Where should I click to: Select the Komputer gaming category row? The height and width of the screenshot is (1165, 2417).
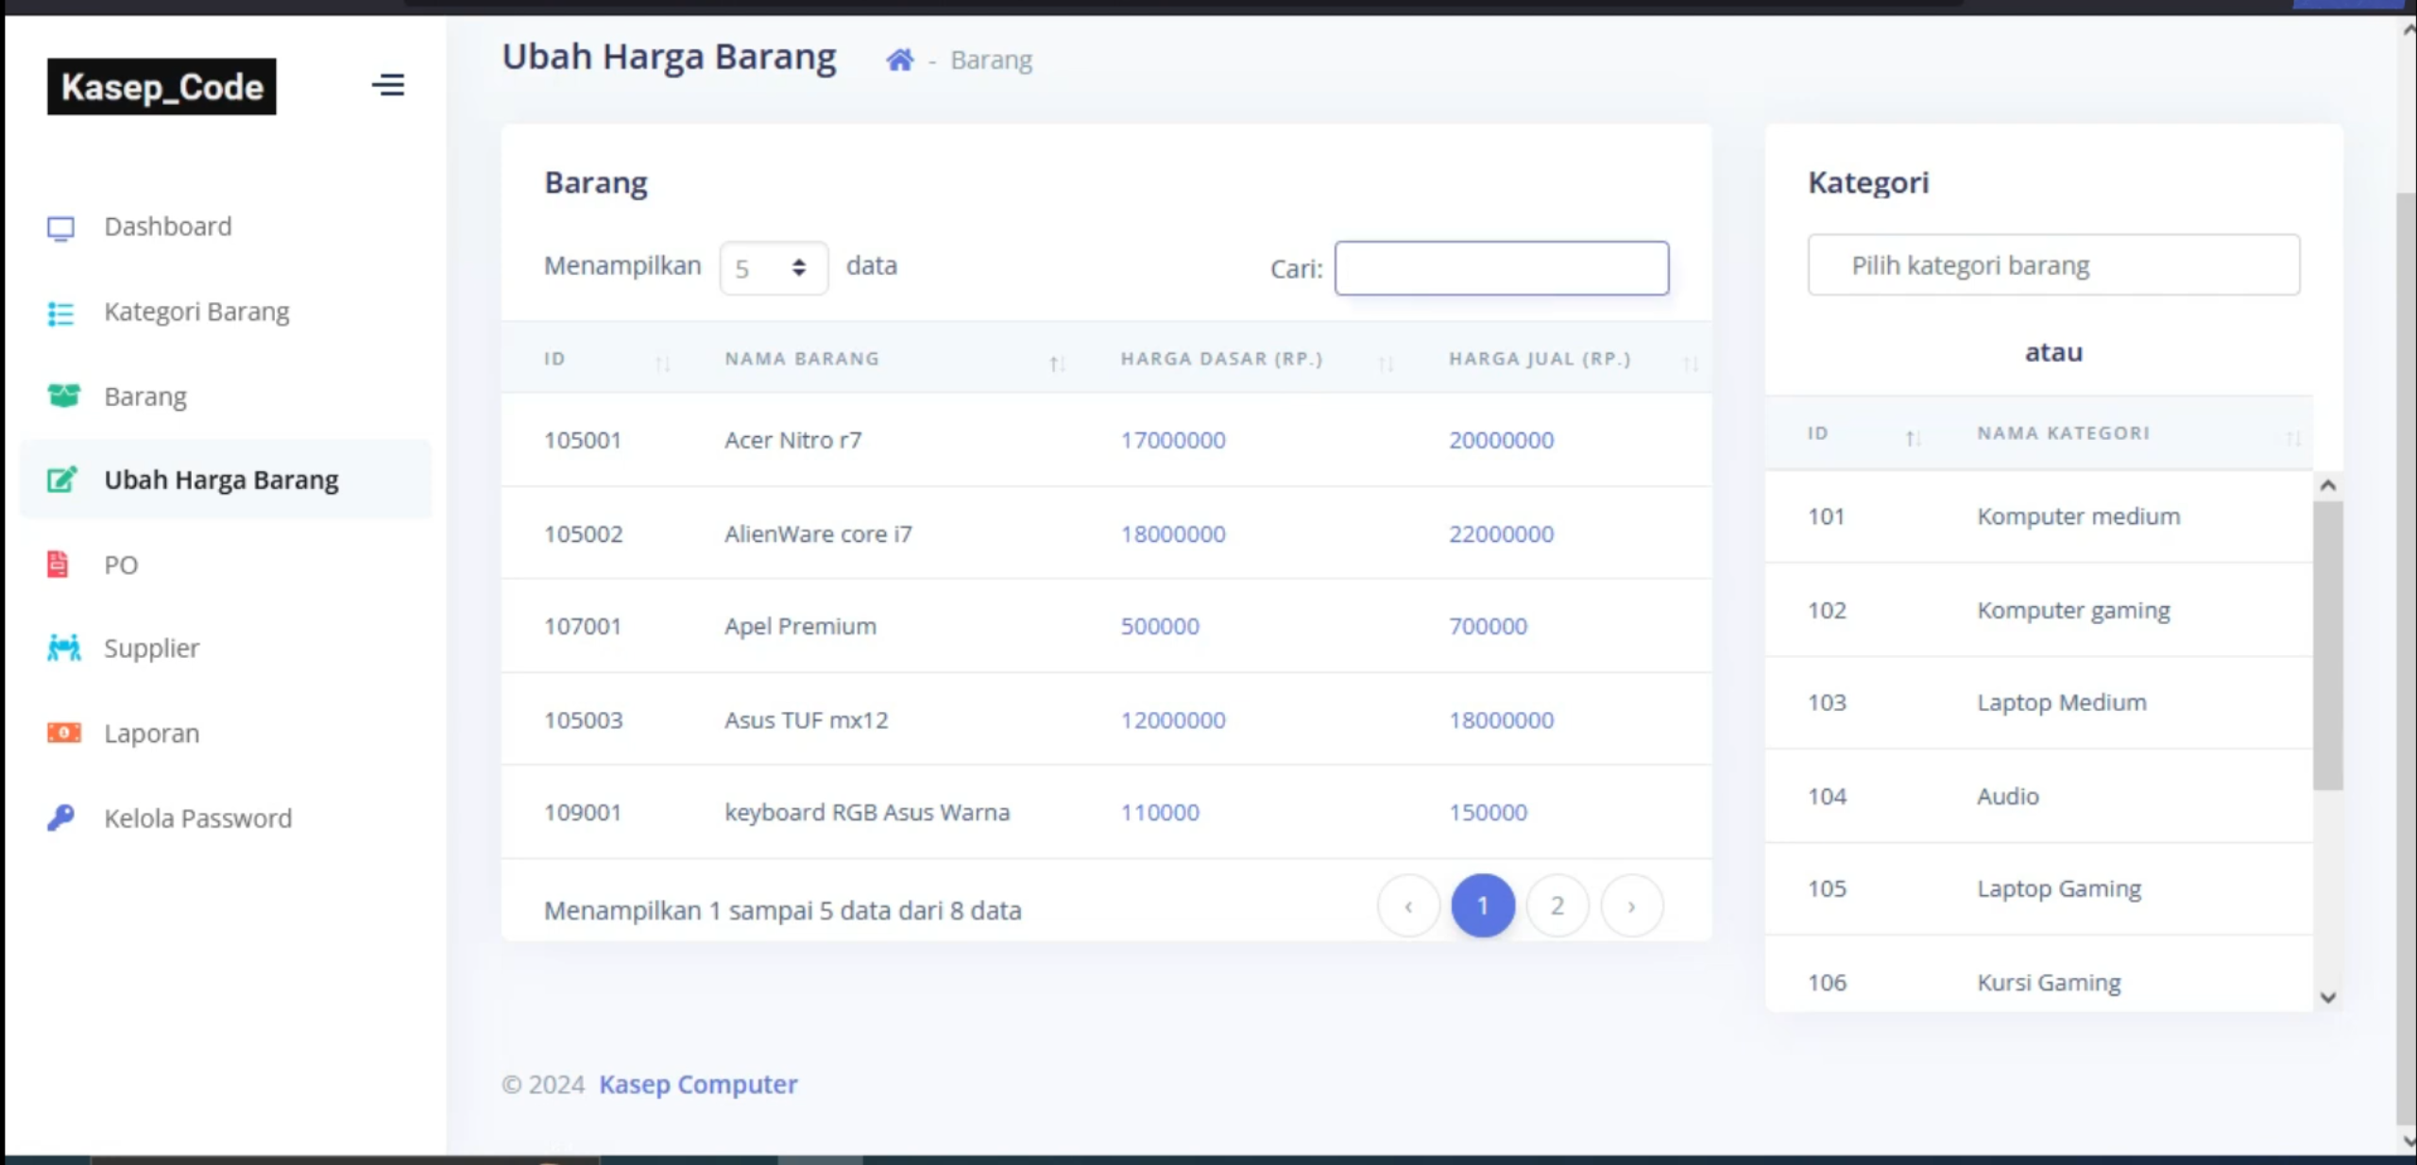[x=2039, y=610]
